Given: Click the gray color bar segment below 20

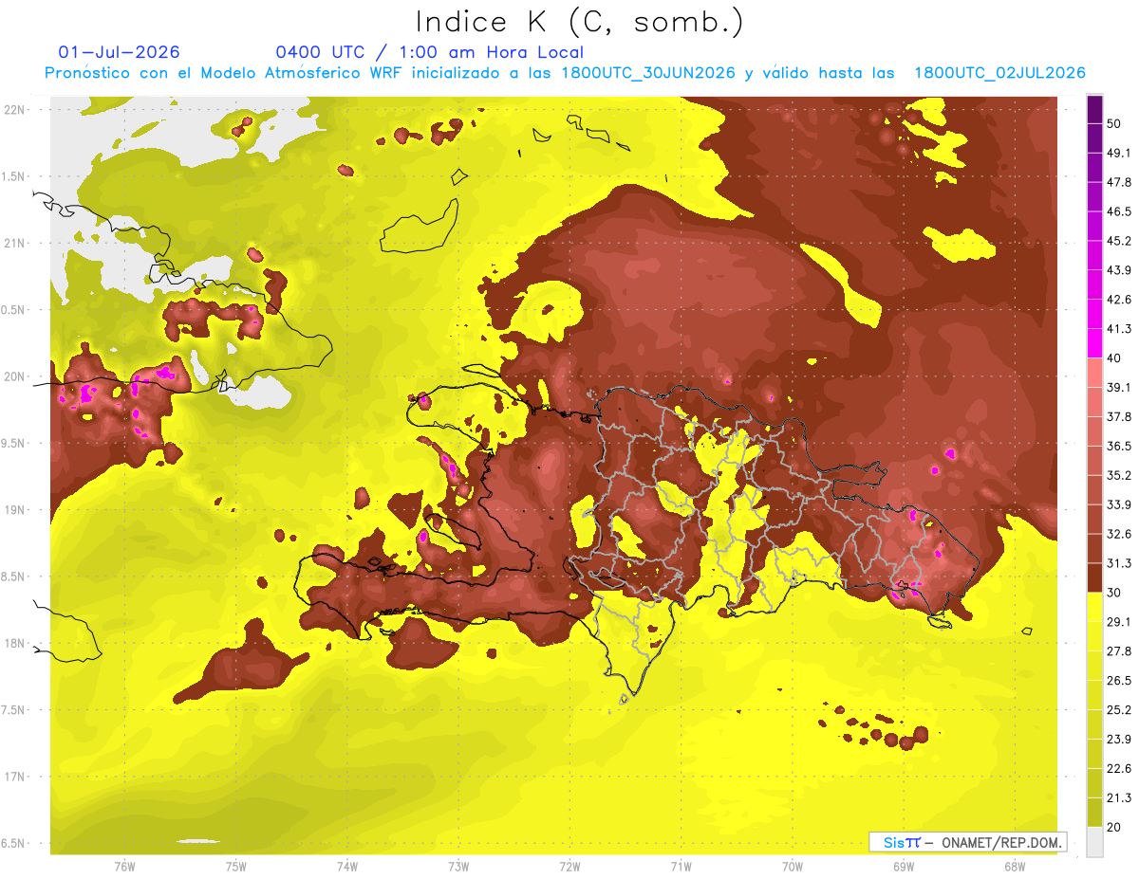Looking at the screenshot, I should [1094, 842].
